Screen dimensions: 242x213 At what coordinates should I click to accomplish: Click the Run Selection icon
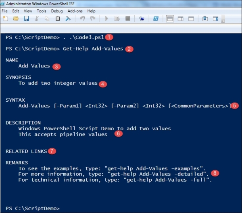[x=117, y=18]
